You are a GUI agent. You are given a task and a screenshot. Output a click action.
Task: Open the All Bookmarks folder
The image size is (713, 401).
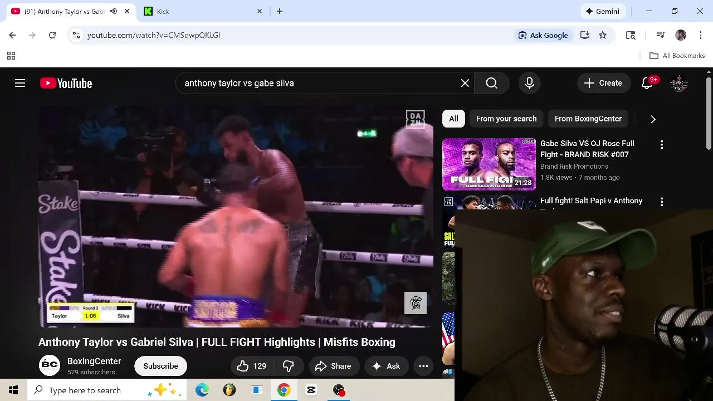point(677,56)
